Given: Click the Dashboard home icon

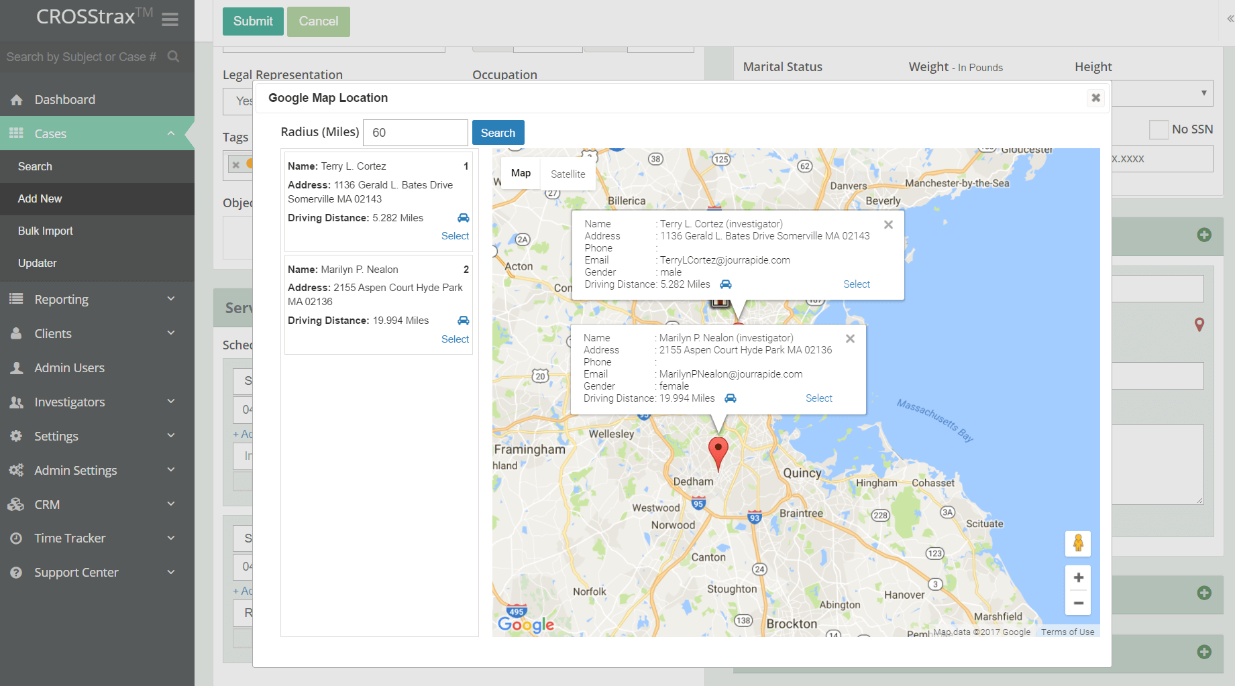Looking at the screenshot, I should tap(17, 100).
